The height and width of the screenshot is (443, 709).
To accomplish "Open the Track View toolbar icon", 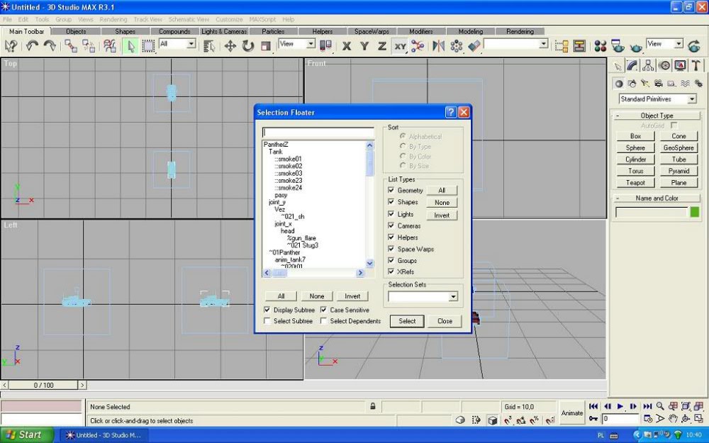I will point(562,46).
